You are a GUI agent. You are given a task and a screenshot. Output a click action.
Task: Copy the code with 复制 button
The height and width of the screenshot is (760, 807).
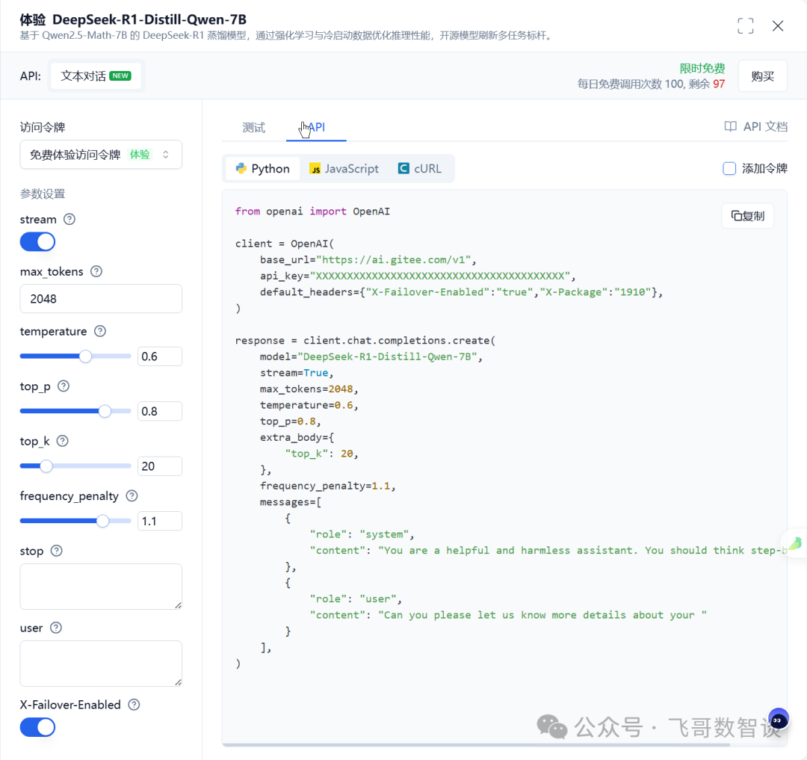pyautogui.click(x=748, y=216)
